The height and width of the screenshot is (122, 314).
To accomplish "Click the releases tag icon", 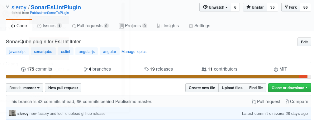I will click(146, 69).
